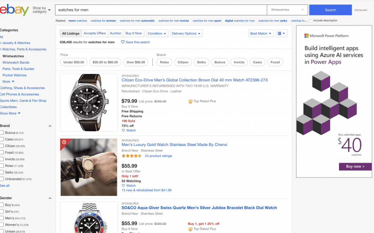Check the Fossil brand checkbox

2,153
